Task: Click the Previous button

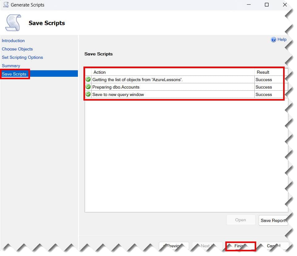Action: (174, 246)
